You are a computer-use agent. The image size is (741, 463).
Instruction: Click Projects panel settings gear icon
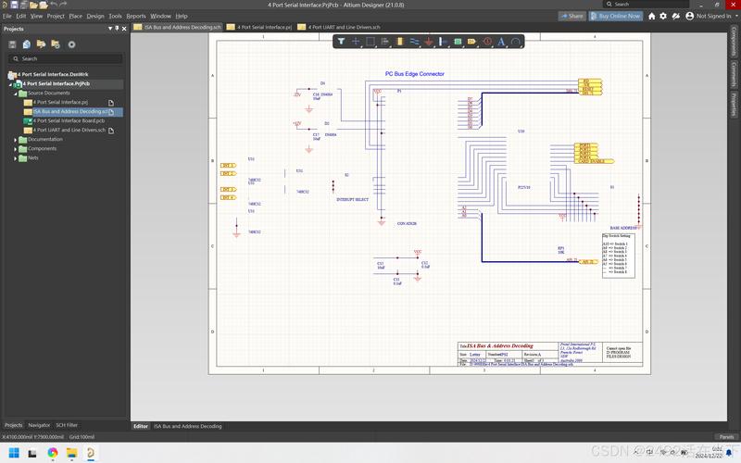[x=71, y=44]
